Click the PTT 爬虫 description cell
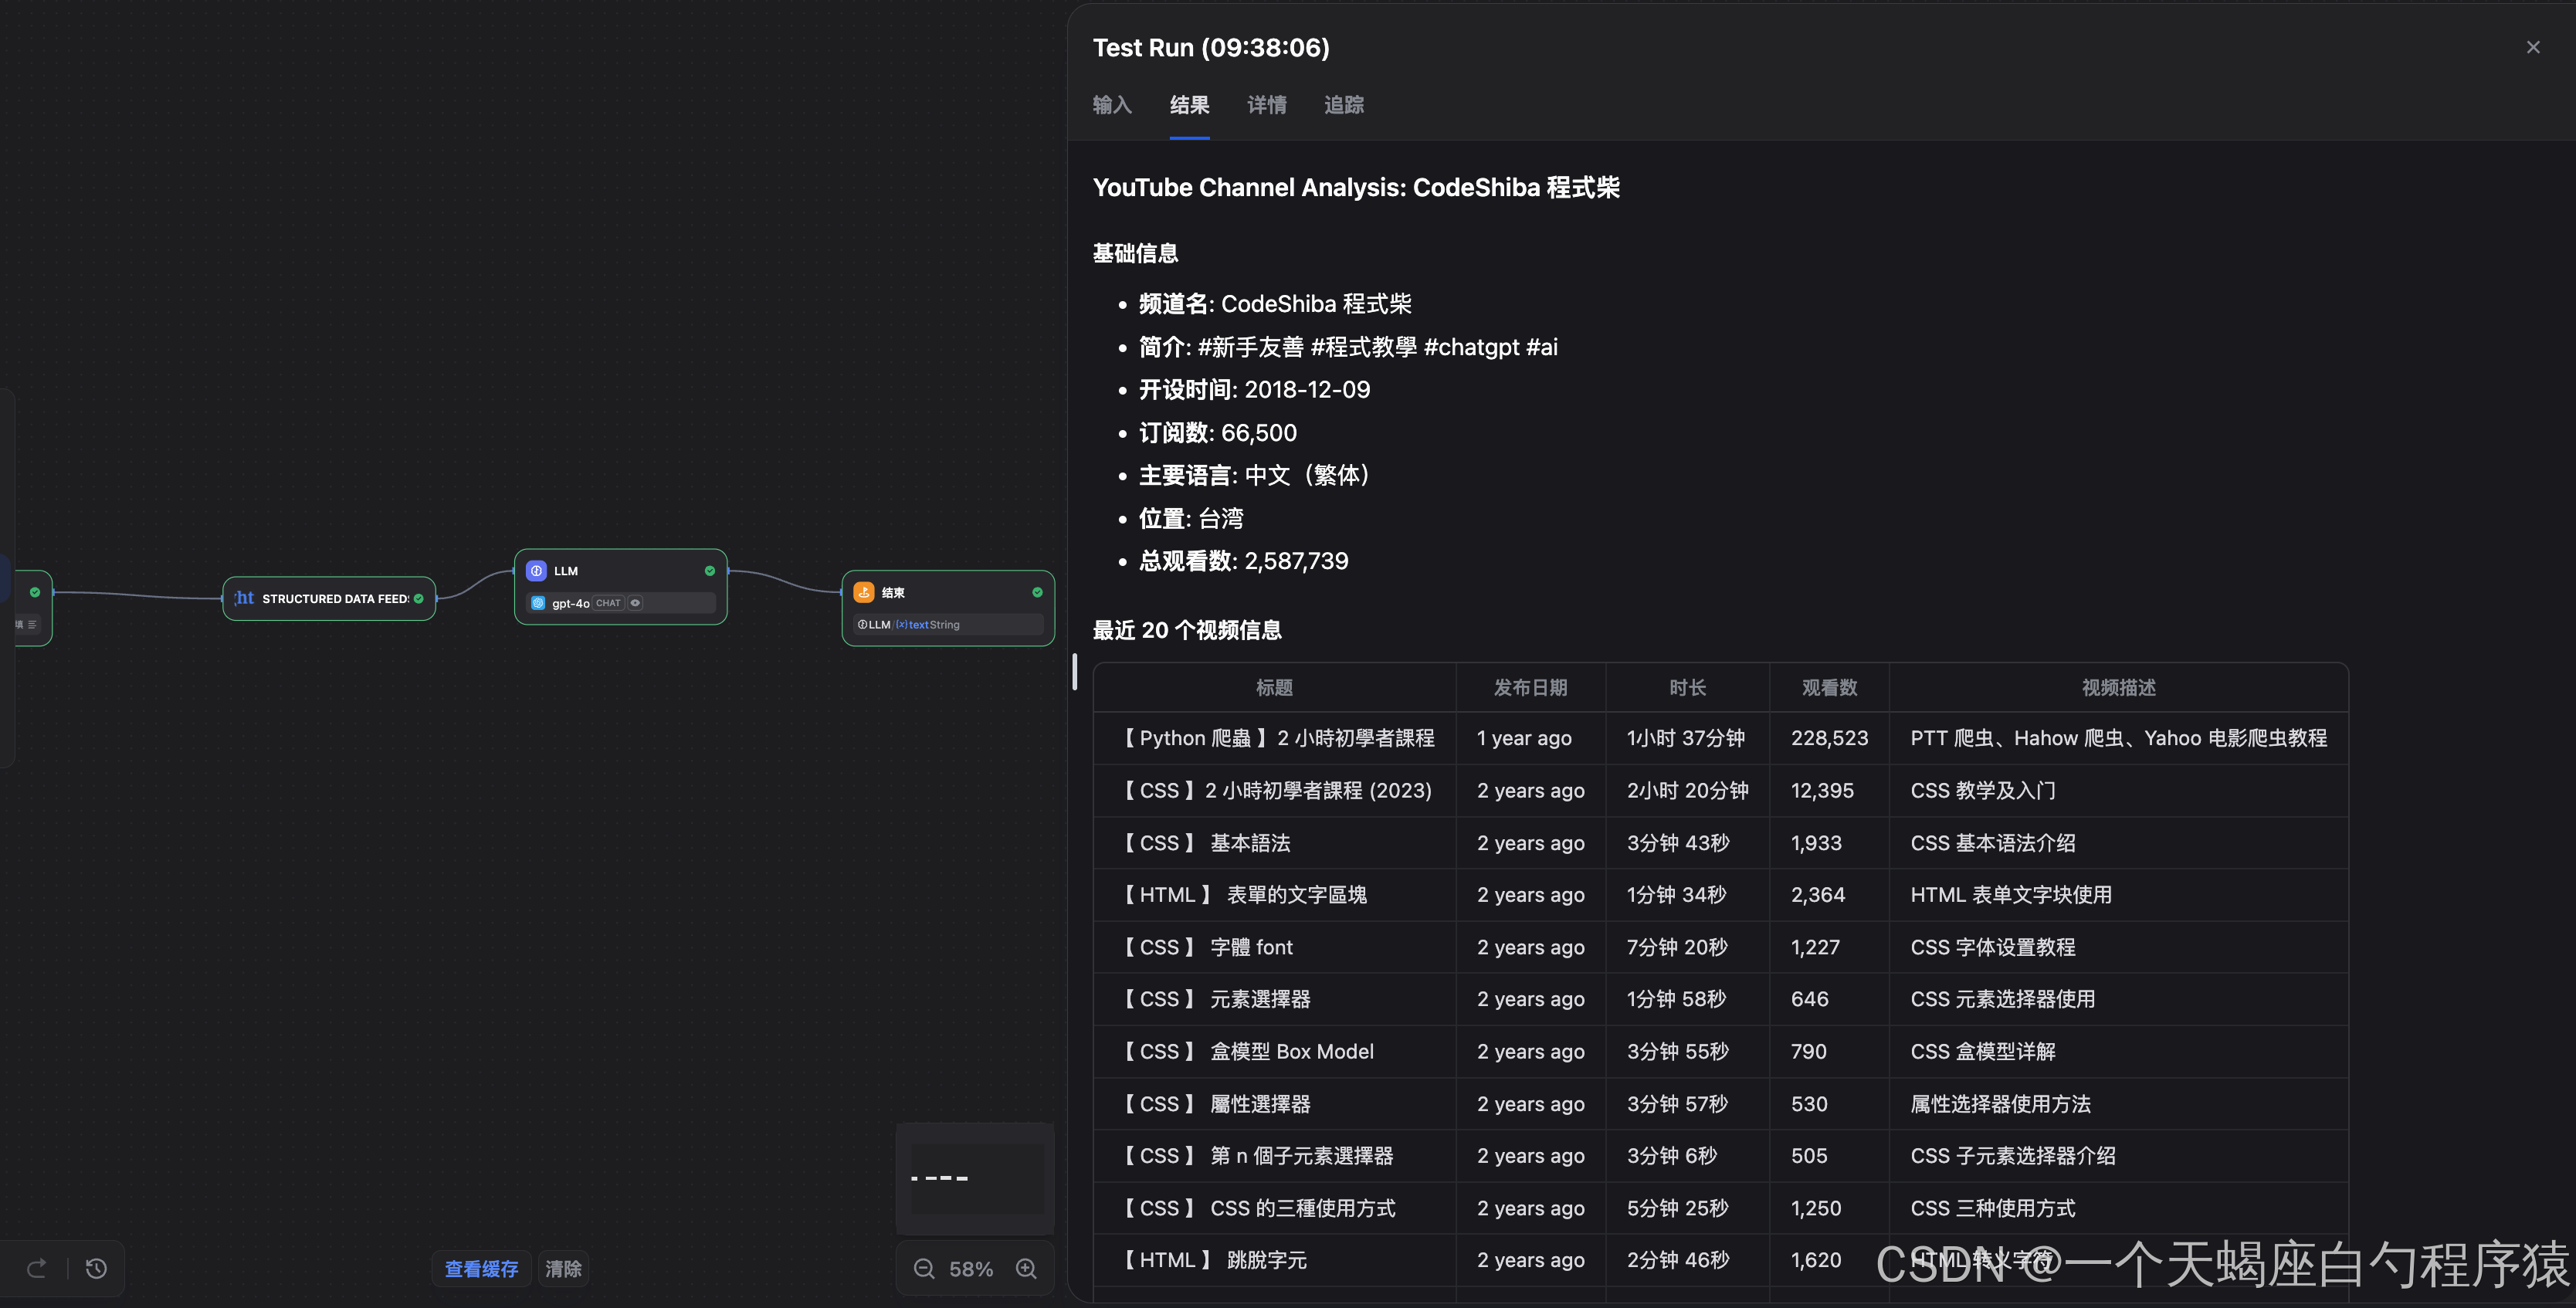Screen dimensions: 2576x1308 (2118, 738)
